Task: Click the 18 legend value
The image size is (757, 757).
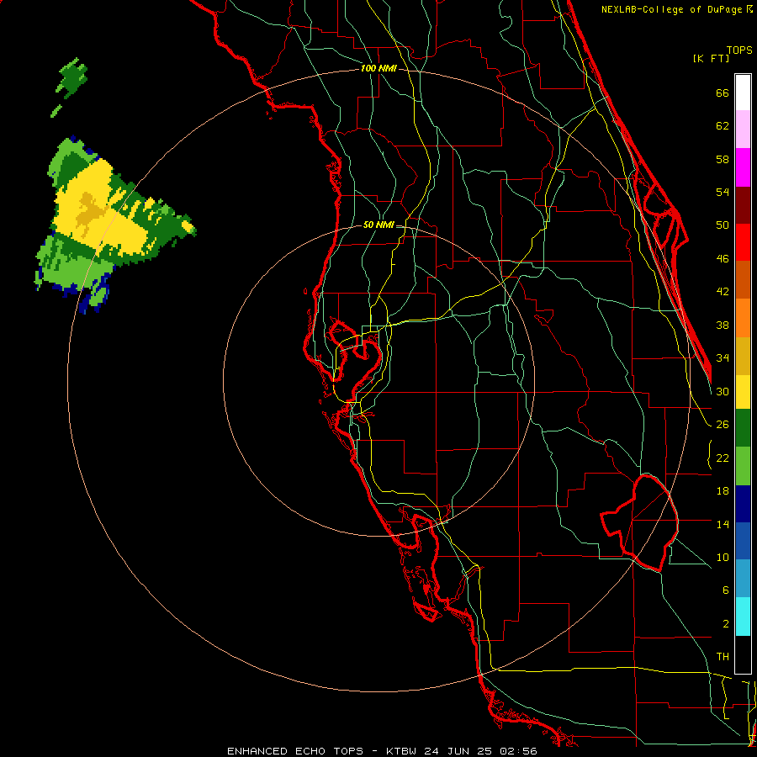Action: [x=723, y=491]
